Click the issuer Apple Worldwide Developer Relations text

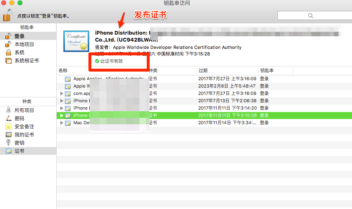point(177,47)
